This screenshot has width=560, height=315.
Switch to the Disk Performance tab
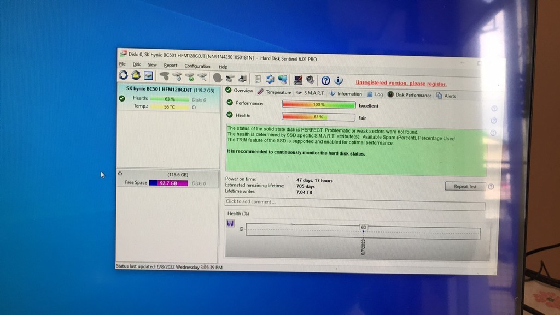point(410,95)
